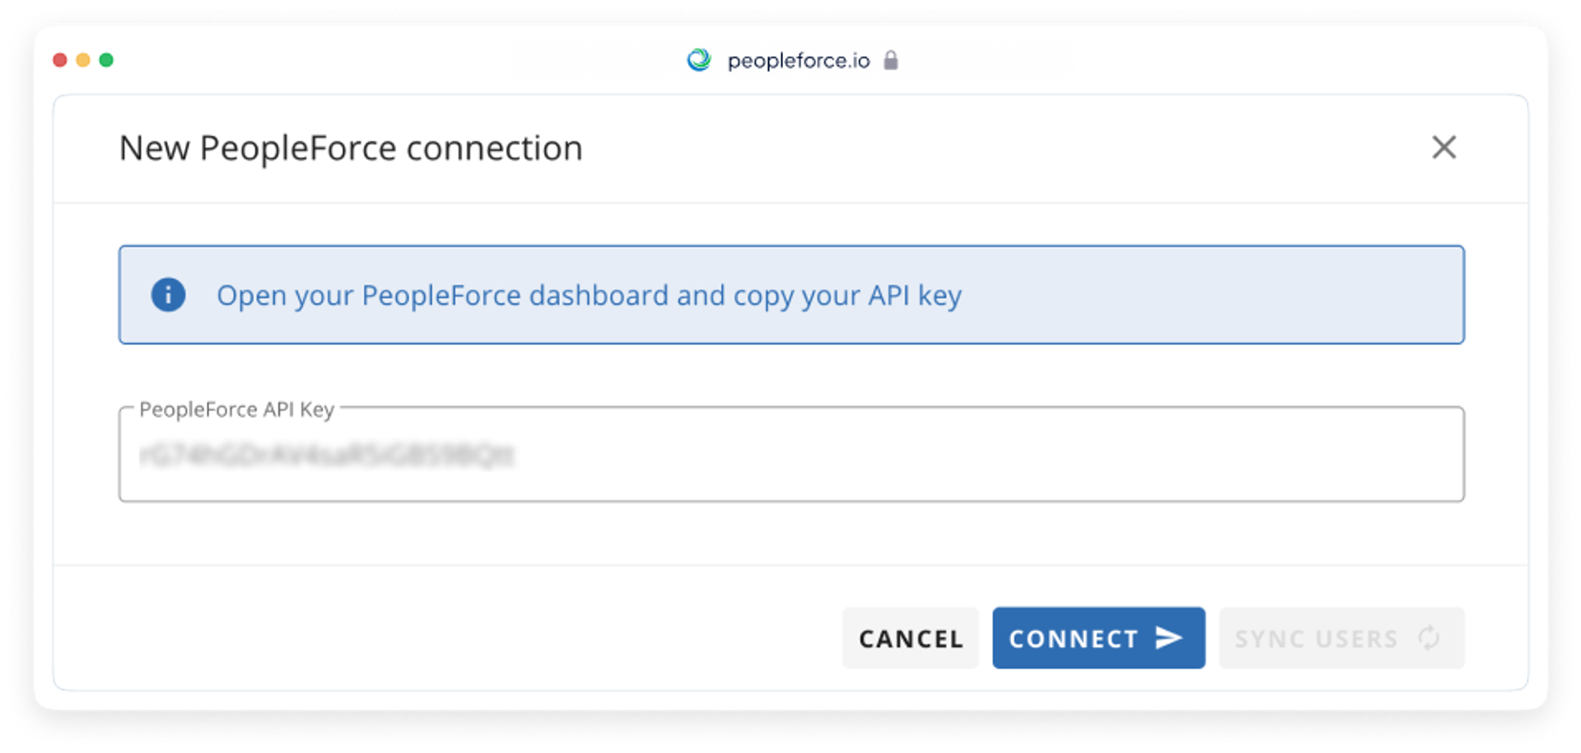Close the New PeopleForce connection dialog

point(1443,147)
